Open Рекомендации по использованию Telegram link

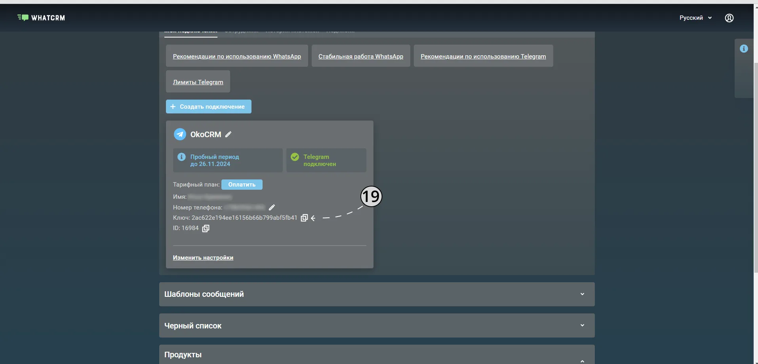(483, 56)
